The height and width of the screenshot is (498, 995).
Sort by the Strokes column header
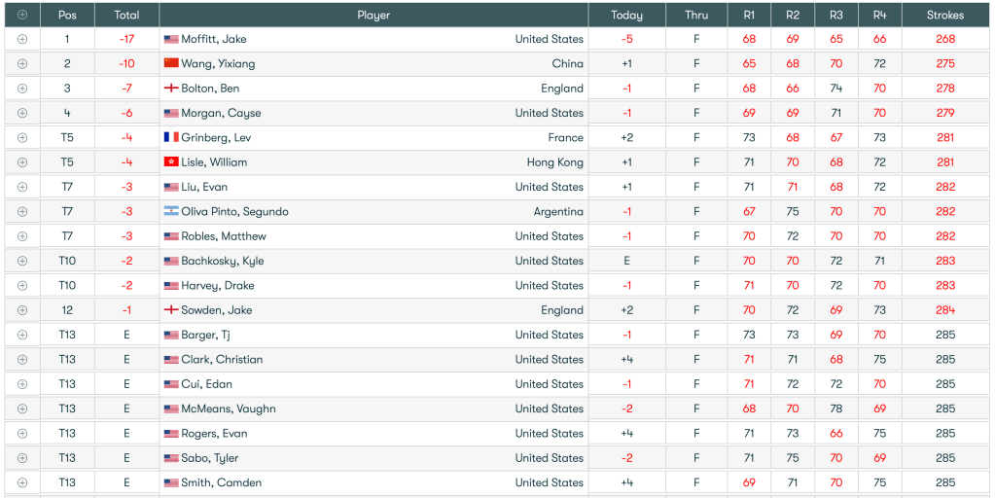click(945, 15)
